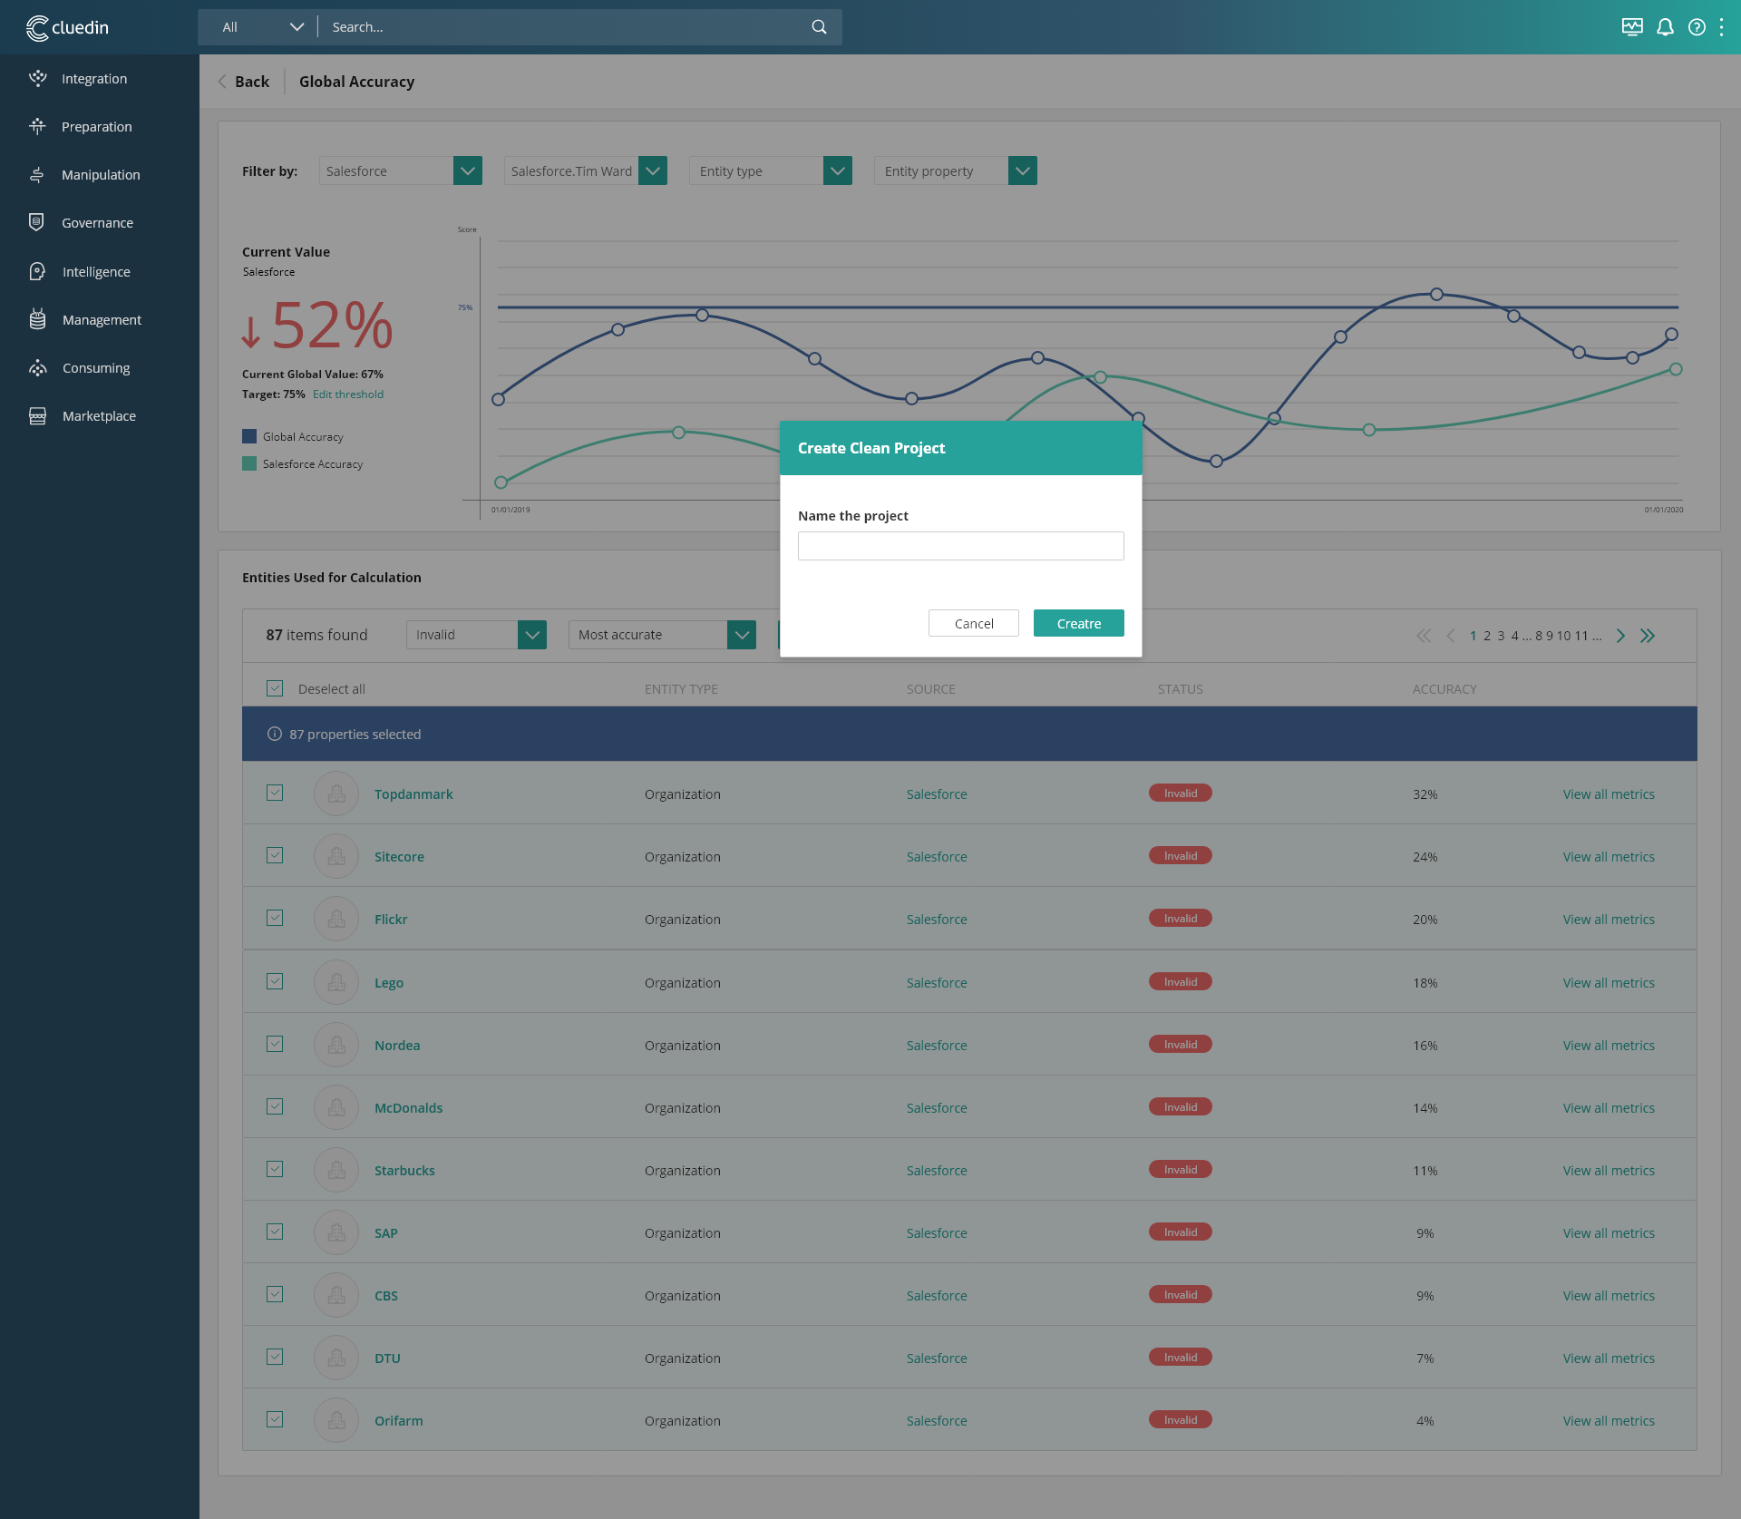
Task: Click the Lego organization avatar icon
Action: pos(336,982)
